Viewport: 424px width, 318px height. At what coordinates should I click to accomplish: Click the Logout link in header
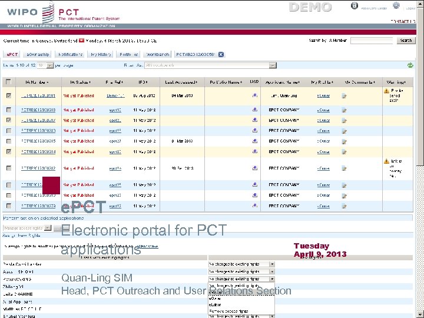tap(410, 8)
